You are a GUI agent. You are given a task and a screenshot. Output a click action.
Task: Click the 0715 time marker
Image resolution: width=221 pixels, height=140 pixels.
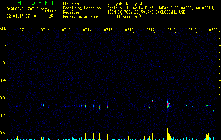(108, 30)
